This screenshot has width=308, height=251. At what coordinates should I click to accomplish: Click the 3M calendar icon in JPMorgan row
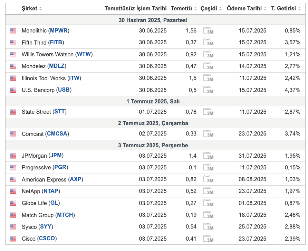tap(208, 156)
